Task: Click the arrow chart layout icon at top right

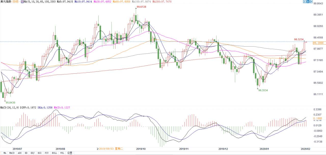Action: (312, 2)
